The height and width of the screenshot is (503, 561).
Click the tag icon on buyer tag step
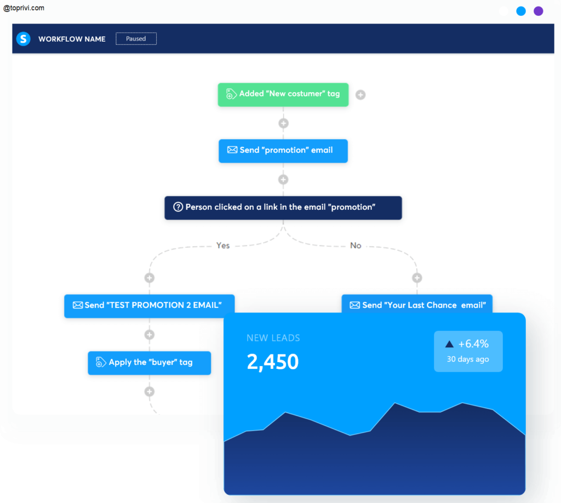coord(101,362)
